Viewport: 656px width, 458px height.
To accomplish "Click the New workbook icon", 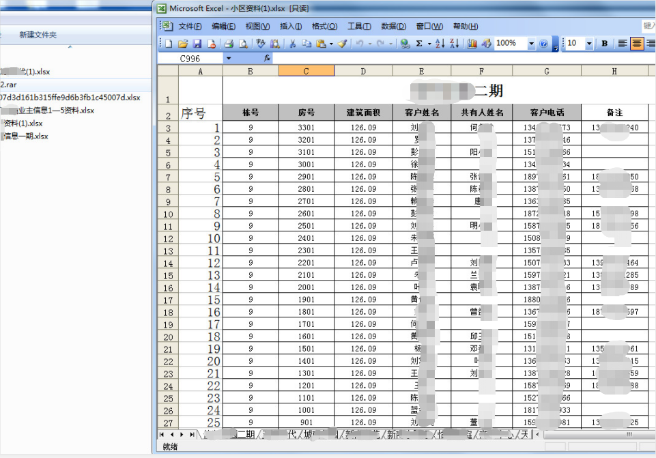I will pos(169,44).
